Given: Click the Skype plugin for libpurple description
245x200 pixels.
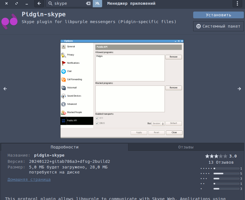Looking at the screenshot, I should 99,22.
